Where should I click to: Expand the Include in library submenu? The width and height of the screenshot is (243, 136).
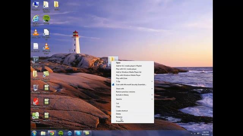pyautogui.click(x=133, y=95)
